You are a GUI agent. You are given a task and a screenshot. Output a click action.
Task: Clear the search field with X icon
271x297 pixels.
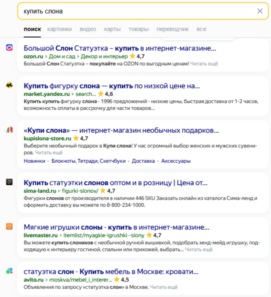coord(260,11)
